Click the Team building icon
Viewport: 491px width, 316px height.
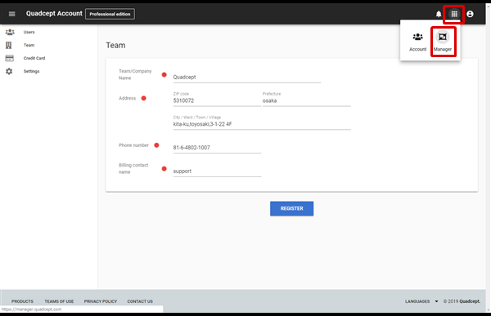click(9, 46)
